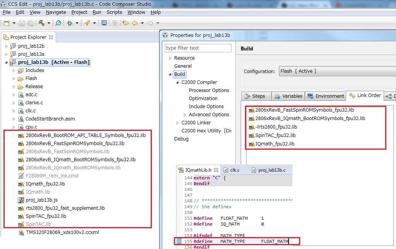The image size is (396, 249).
Task: Click the Save All toolbar icon
Action: (x=31, y=23)
